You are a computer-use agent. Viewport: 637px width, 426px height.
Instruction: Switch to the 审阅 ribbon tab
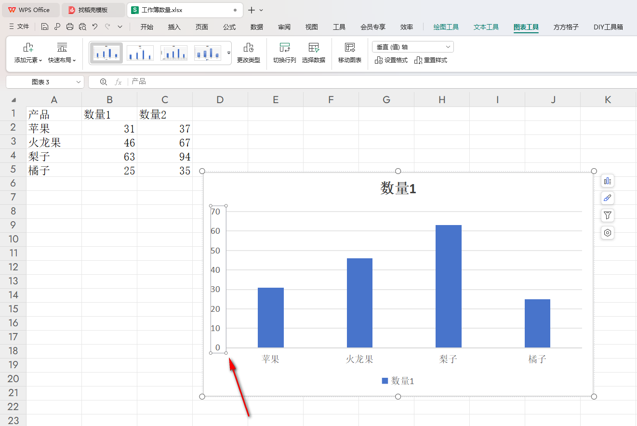pos(284,27)
